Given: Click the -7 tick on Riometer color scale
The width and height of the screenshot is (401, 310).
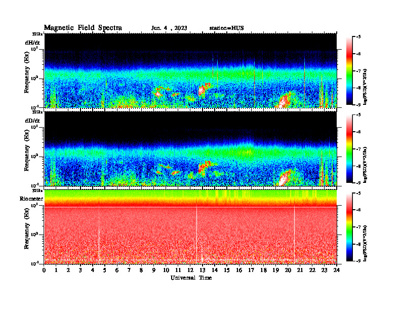Looking at the screenshot, I should [358, 227].
